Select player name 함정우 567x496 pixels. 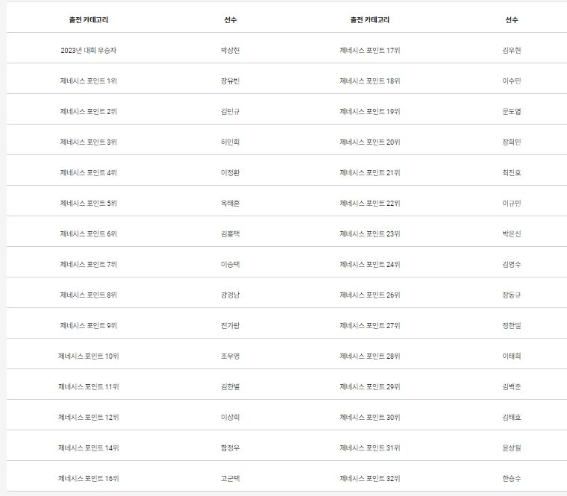click(231, 448)
